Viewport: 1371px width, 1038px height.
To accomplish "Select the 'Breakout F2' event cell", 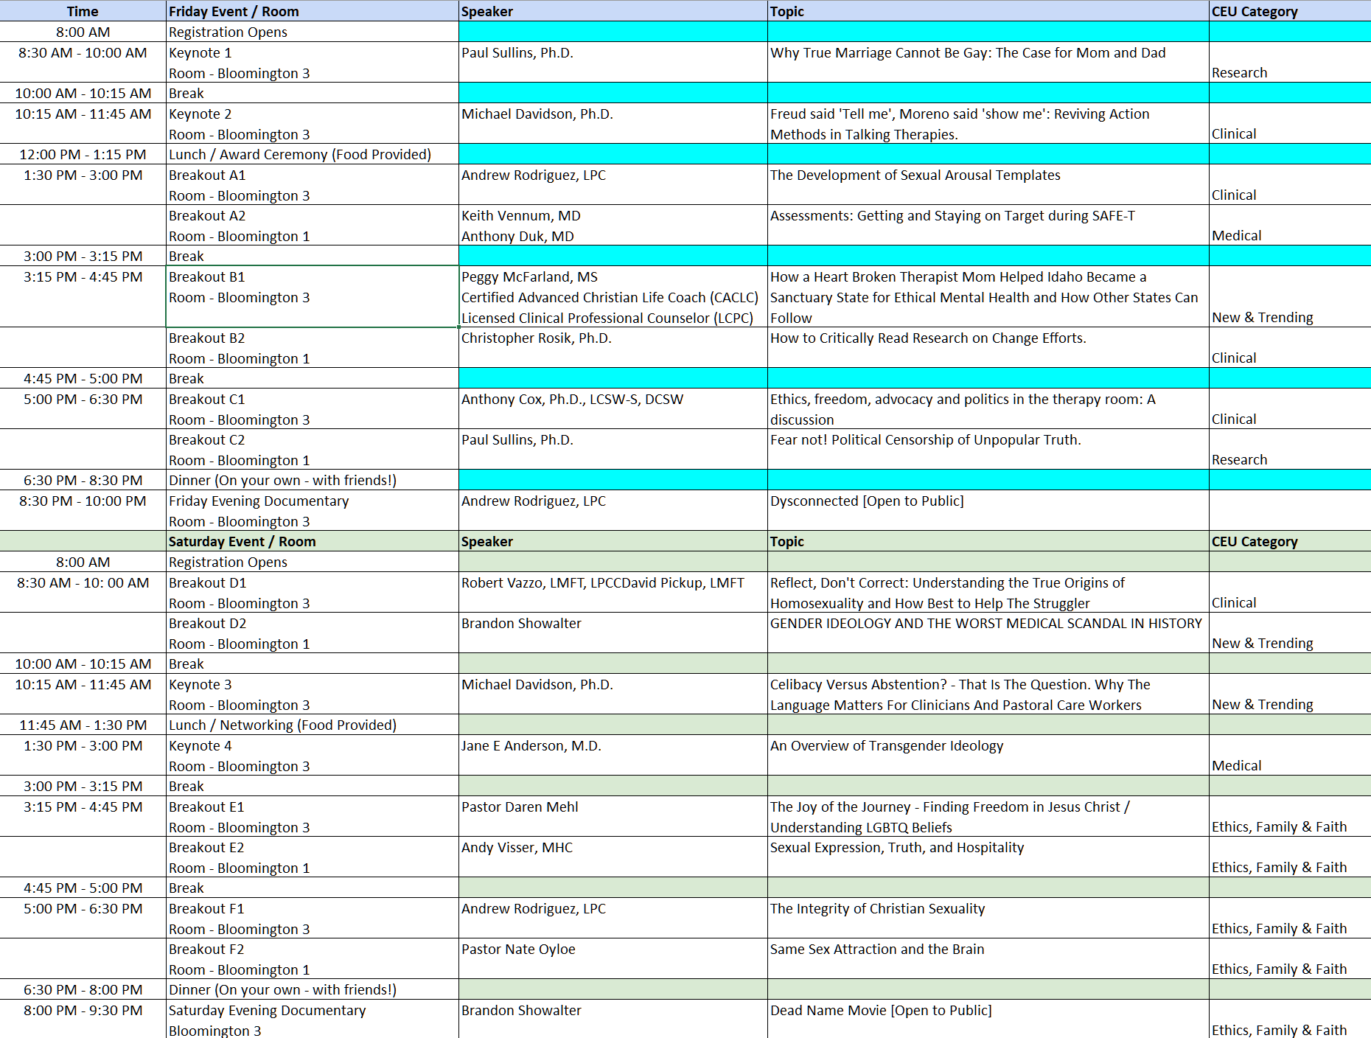I will pos(313,958).
